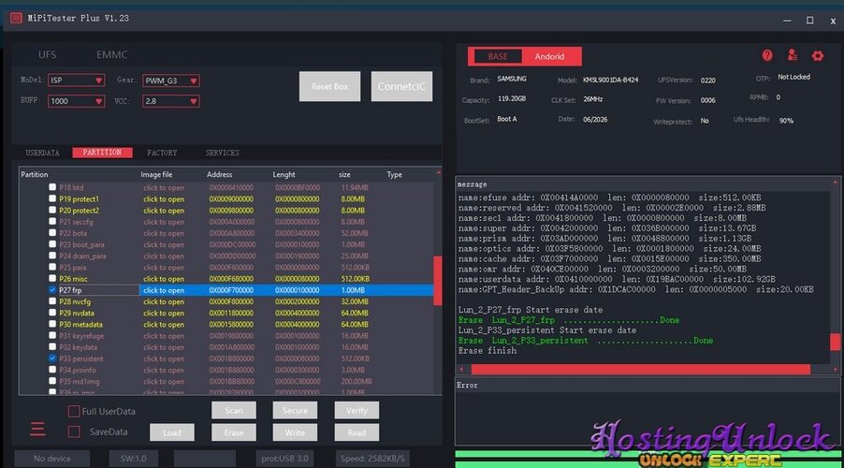Click the Erase button
The image size is (844, 468).
pyautogui.click(x=234, y=432)
